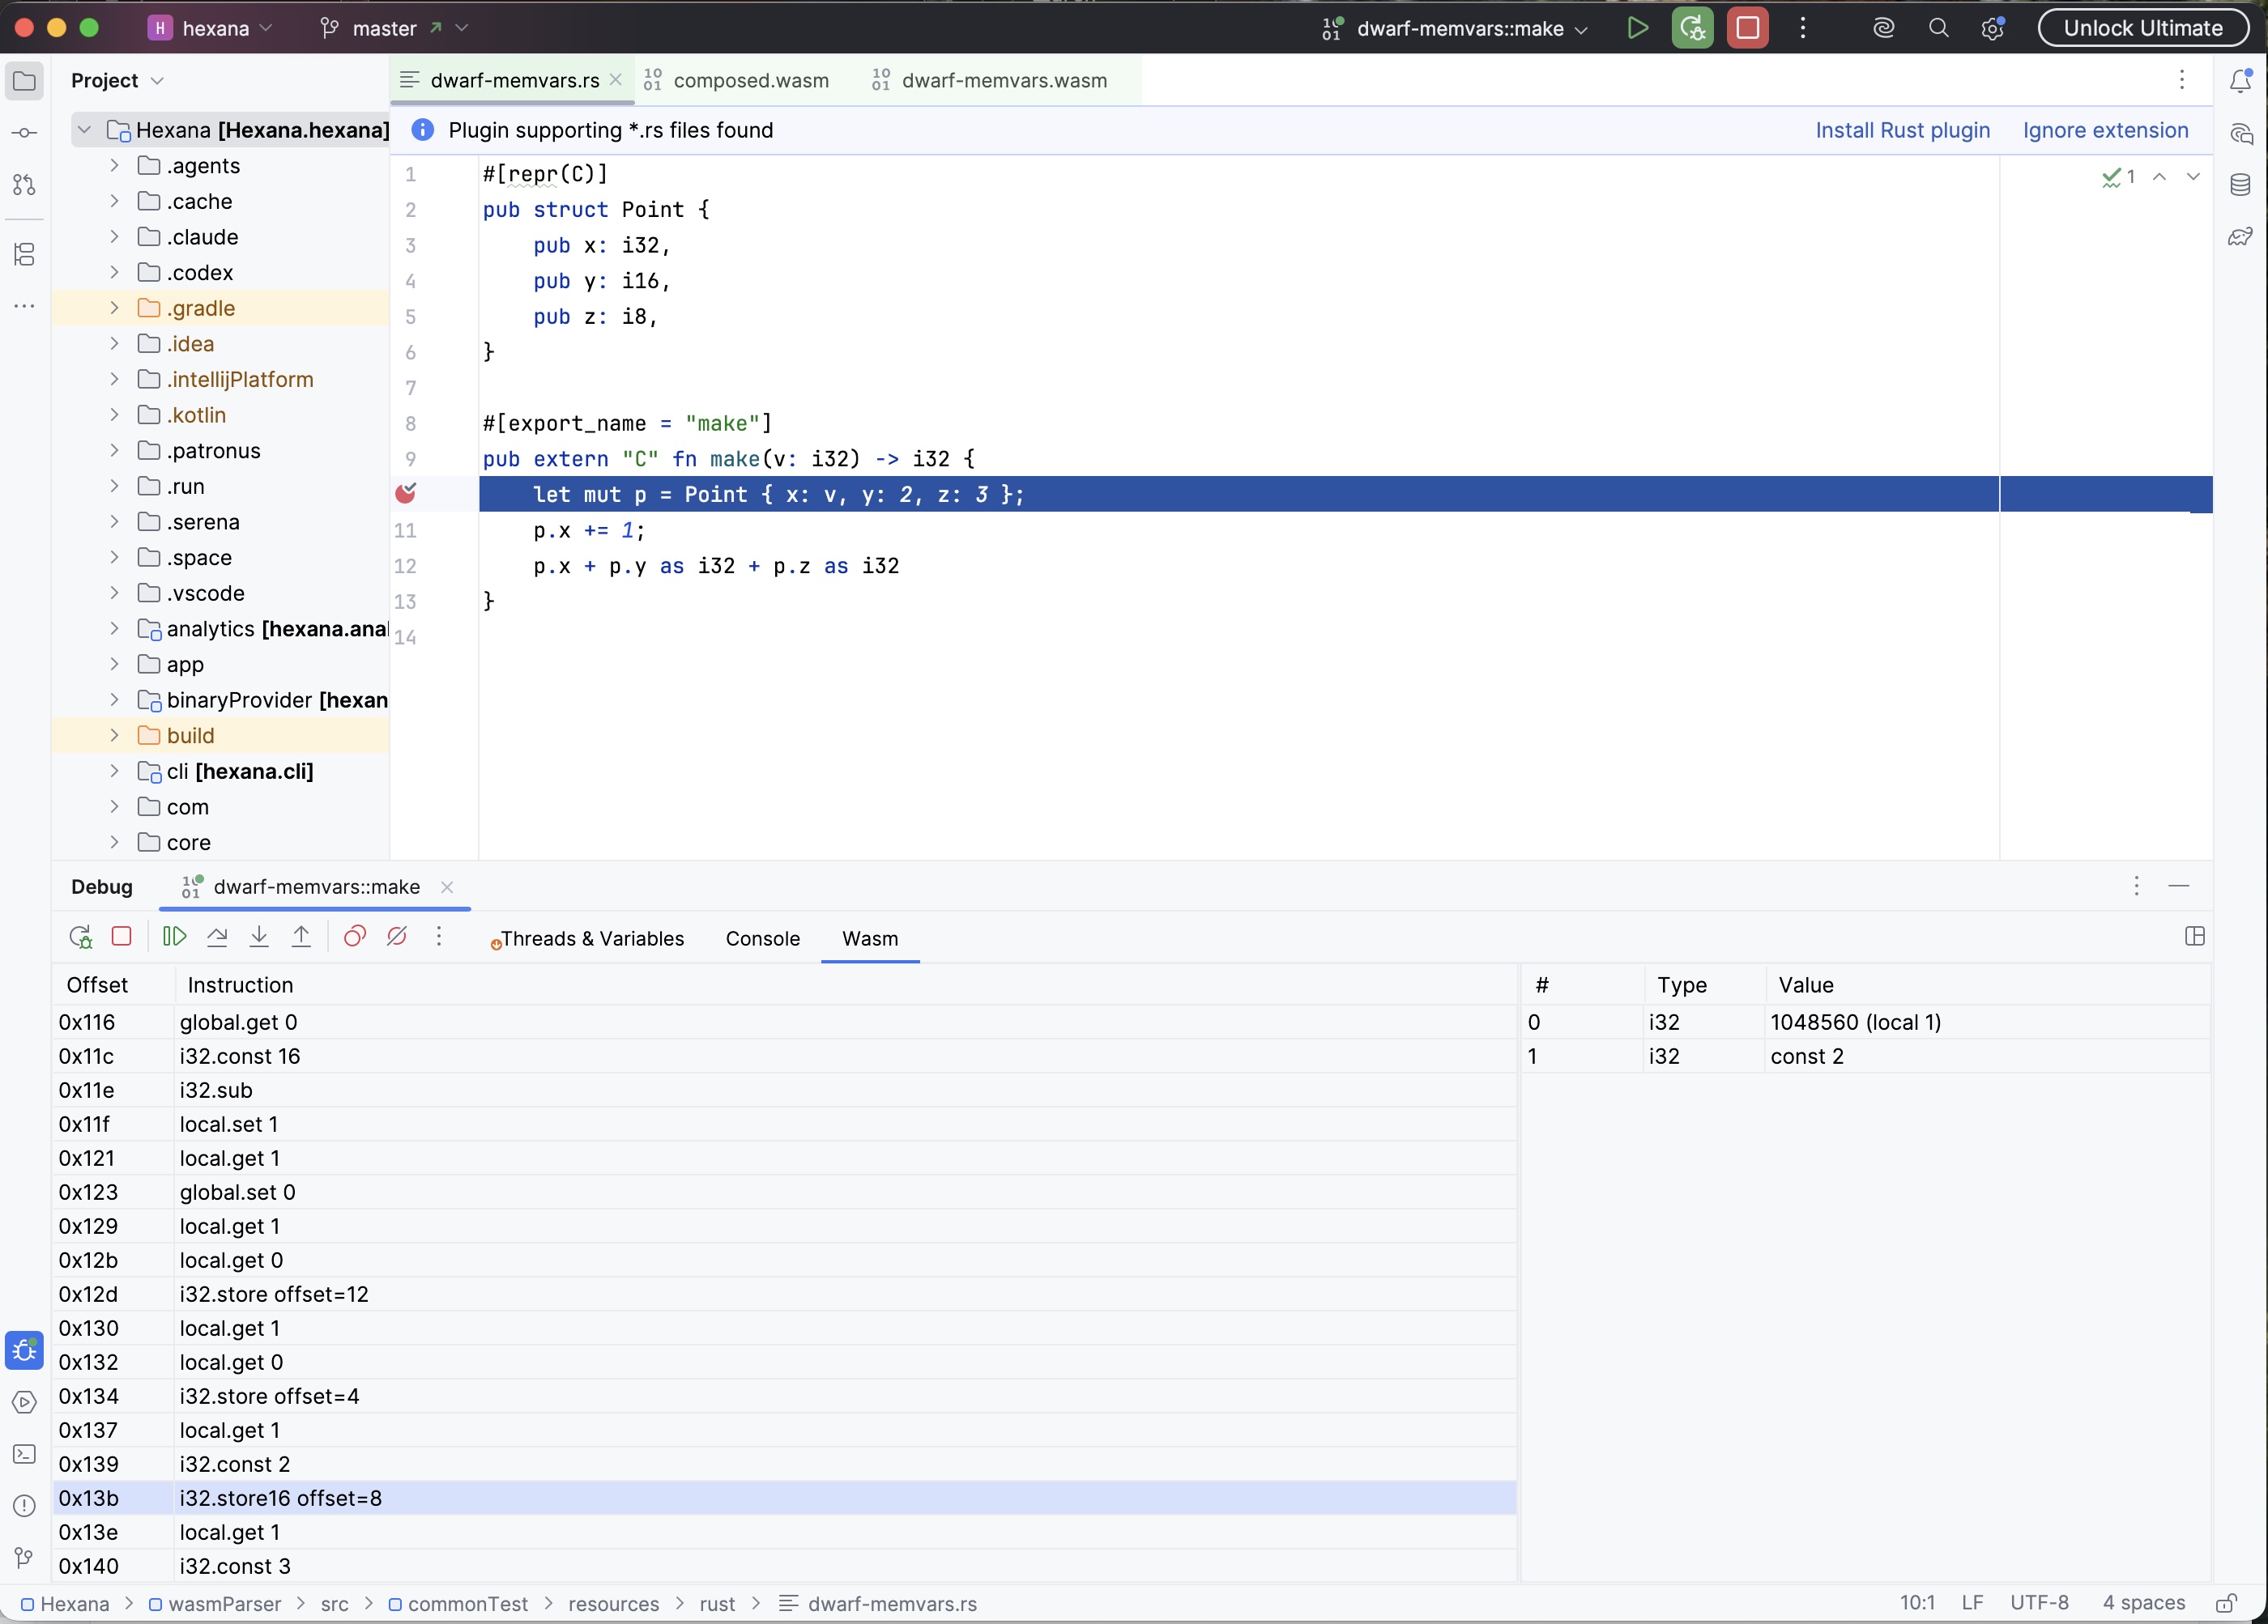Click the Step Over debug icon
Screen dimensions: 2268x1624
click(217, 937)
